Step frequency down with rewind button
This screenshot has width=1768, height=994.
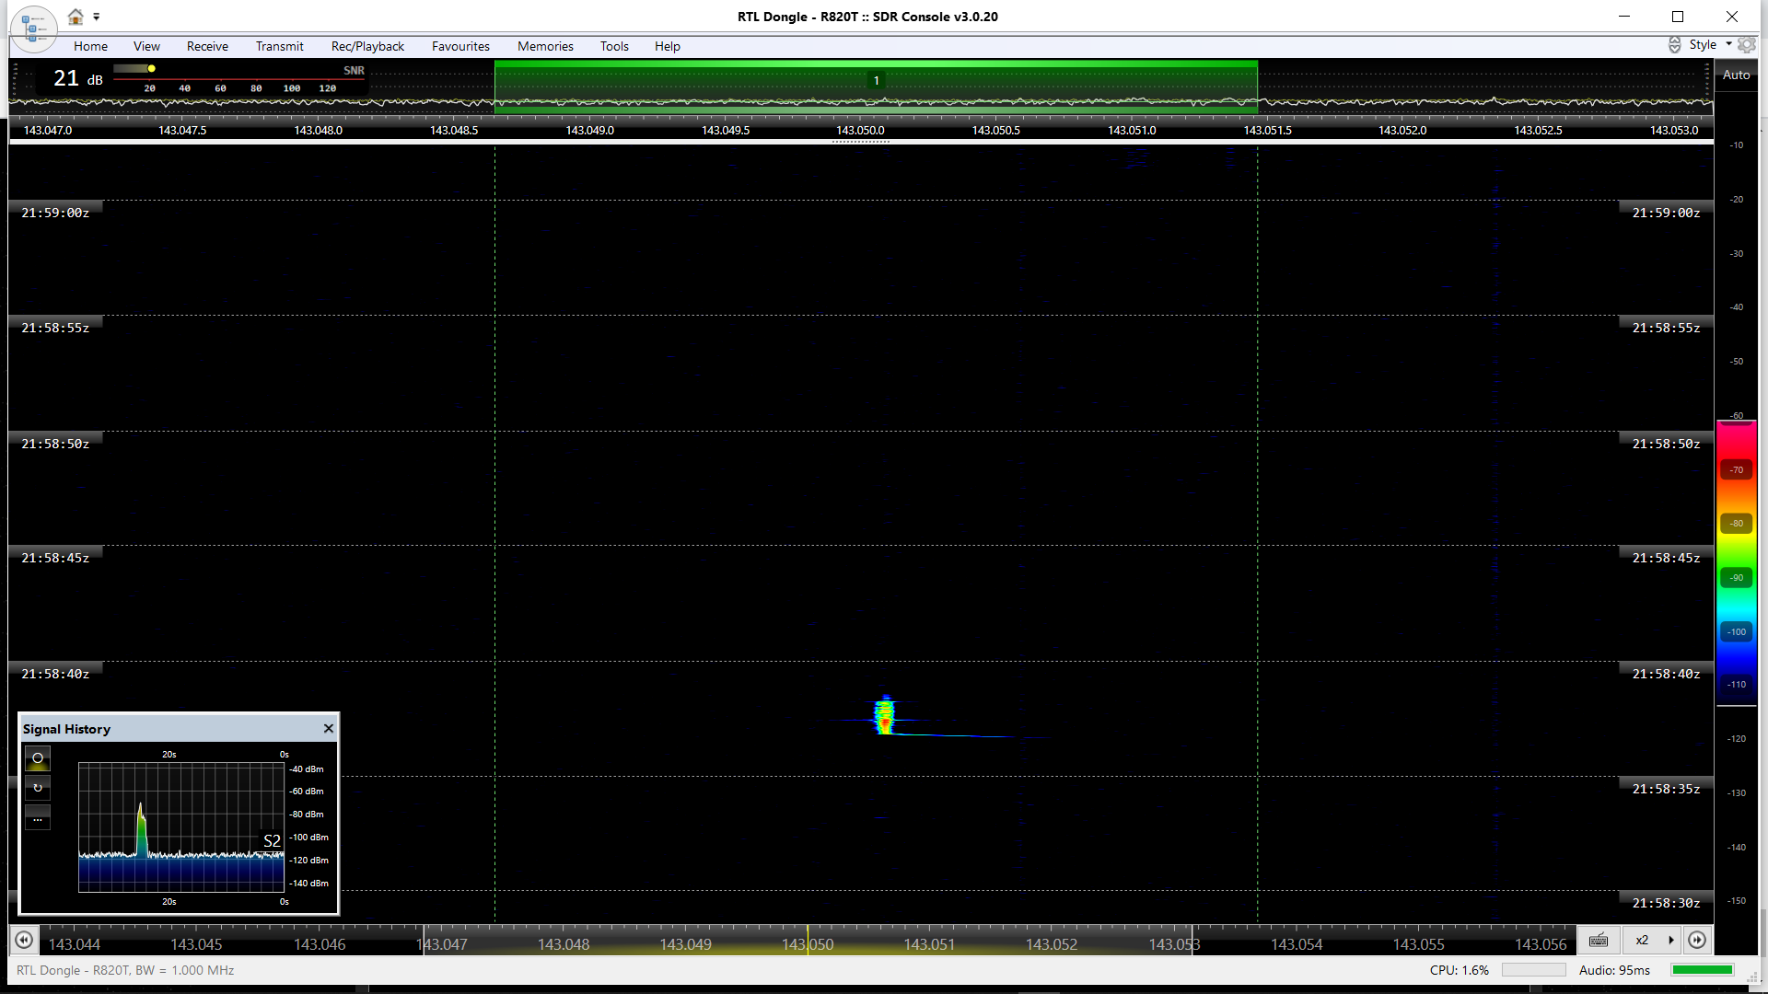(24, 940)
